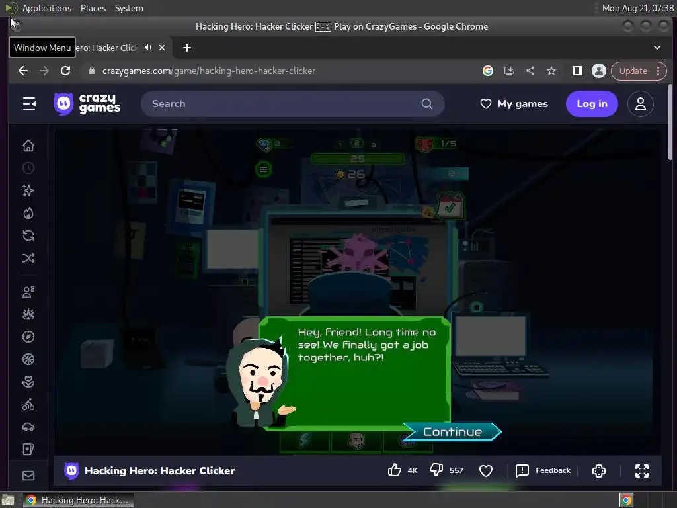The width and height of the screenshot is (677, 508).
Task: Click the Random game shuffle icon
Action: pos(28,259)
